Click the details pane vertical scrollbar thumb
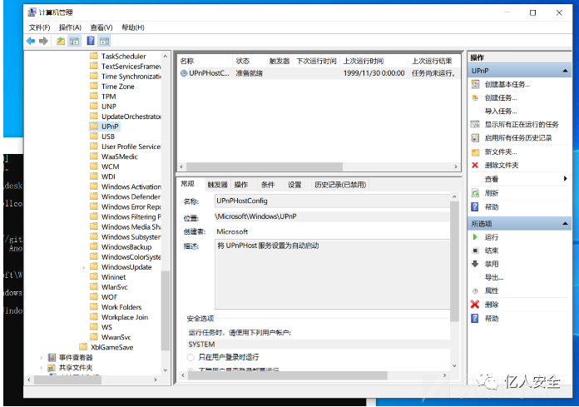The width and height of the screenshot is (579, 407). [x=454, y=261]
